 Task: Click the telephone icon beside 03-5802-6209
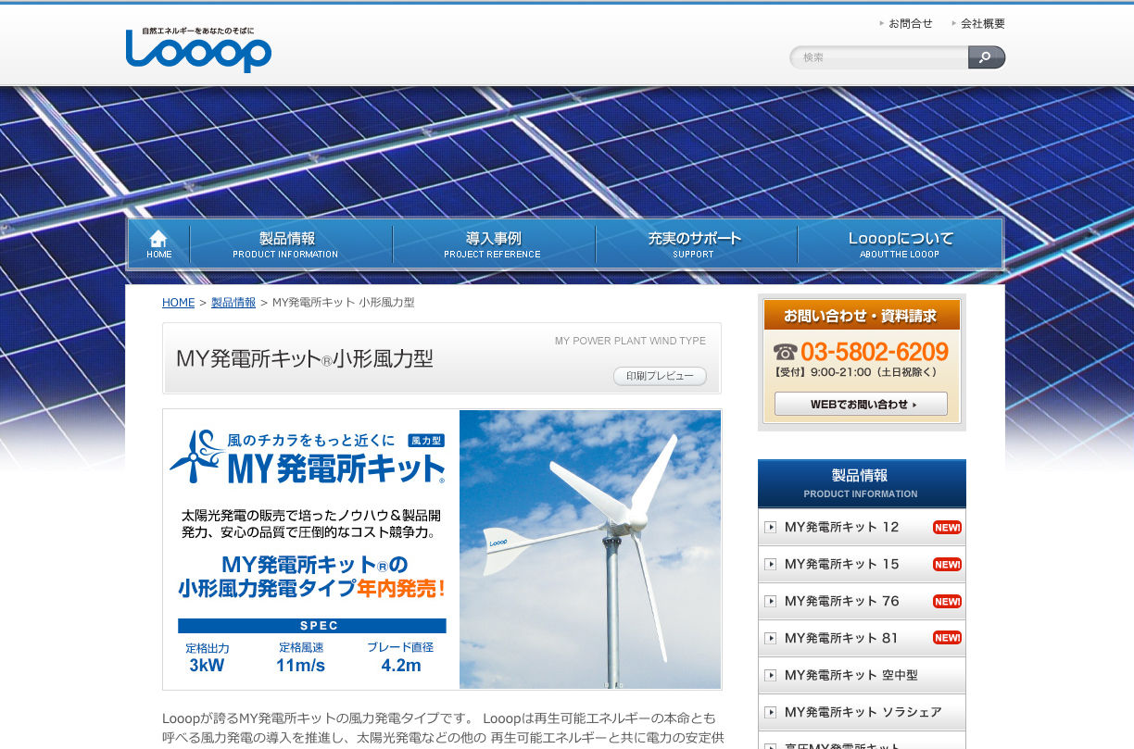(785, 352)
